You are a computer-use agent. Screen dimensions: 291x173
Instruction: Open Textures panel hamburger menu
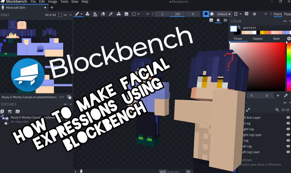click(65, 104)
